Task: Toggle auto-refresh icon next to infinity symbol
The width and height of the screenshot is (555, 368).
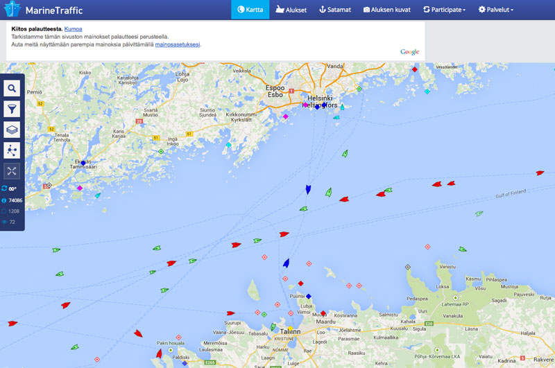Action: (4, 189)
